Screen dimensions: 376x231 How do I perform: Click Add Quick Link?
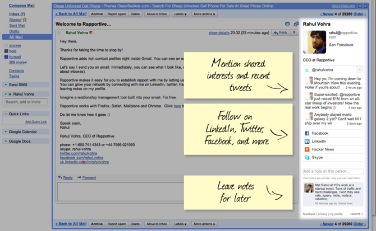click(x=36, y=121)
